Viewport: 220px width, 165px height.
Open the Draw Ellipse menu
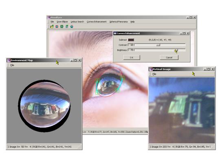(62, 22)
